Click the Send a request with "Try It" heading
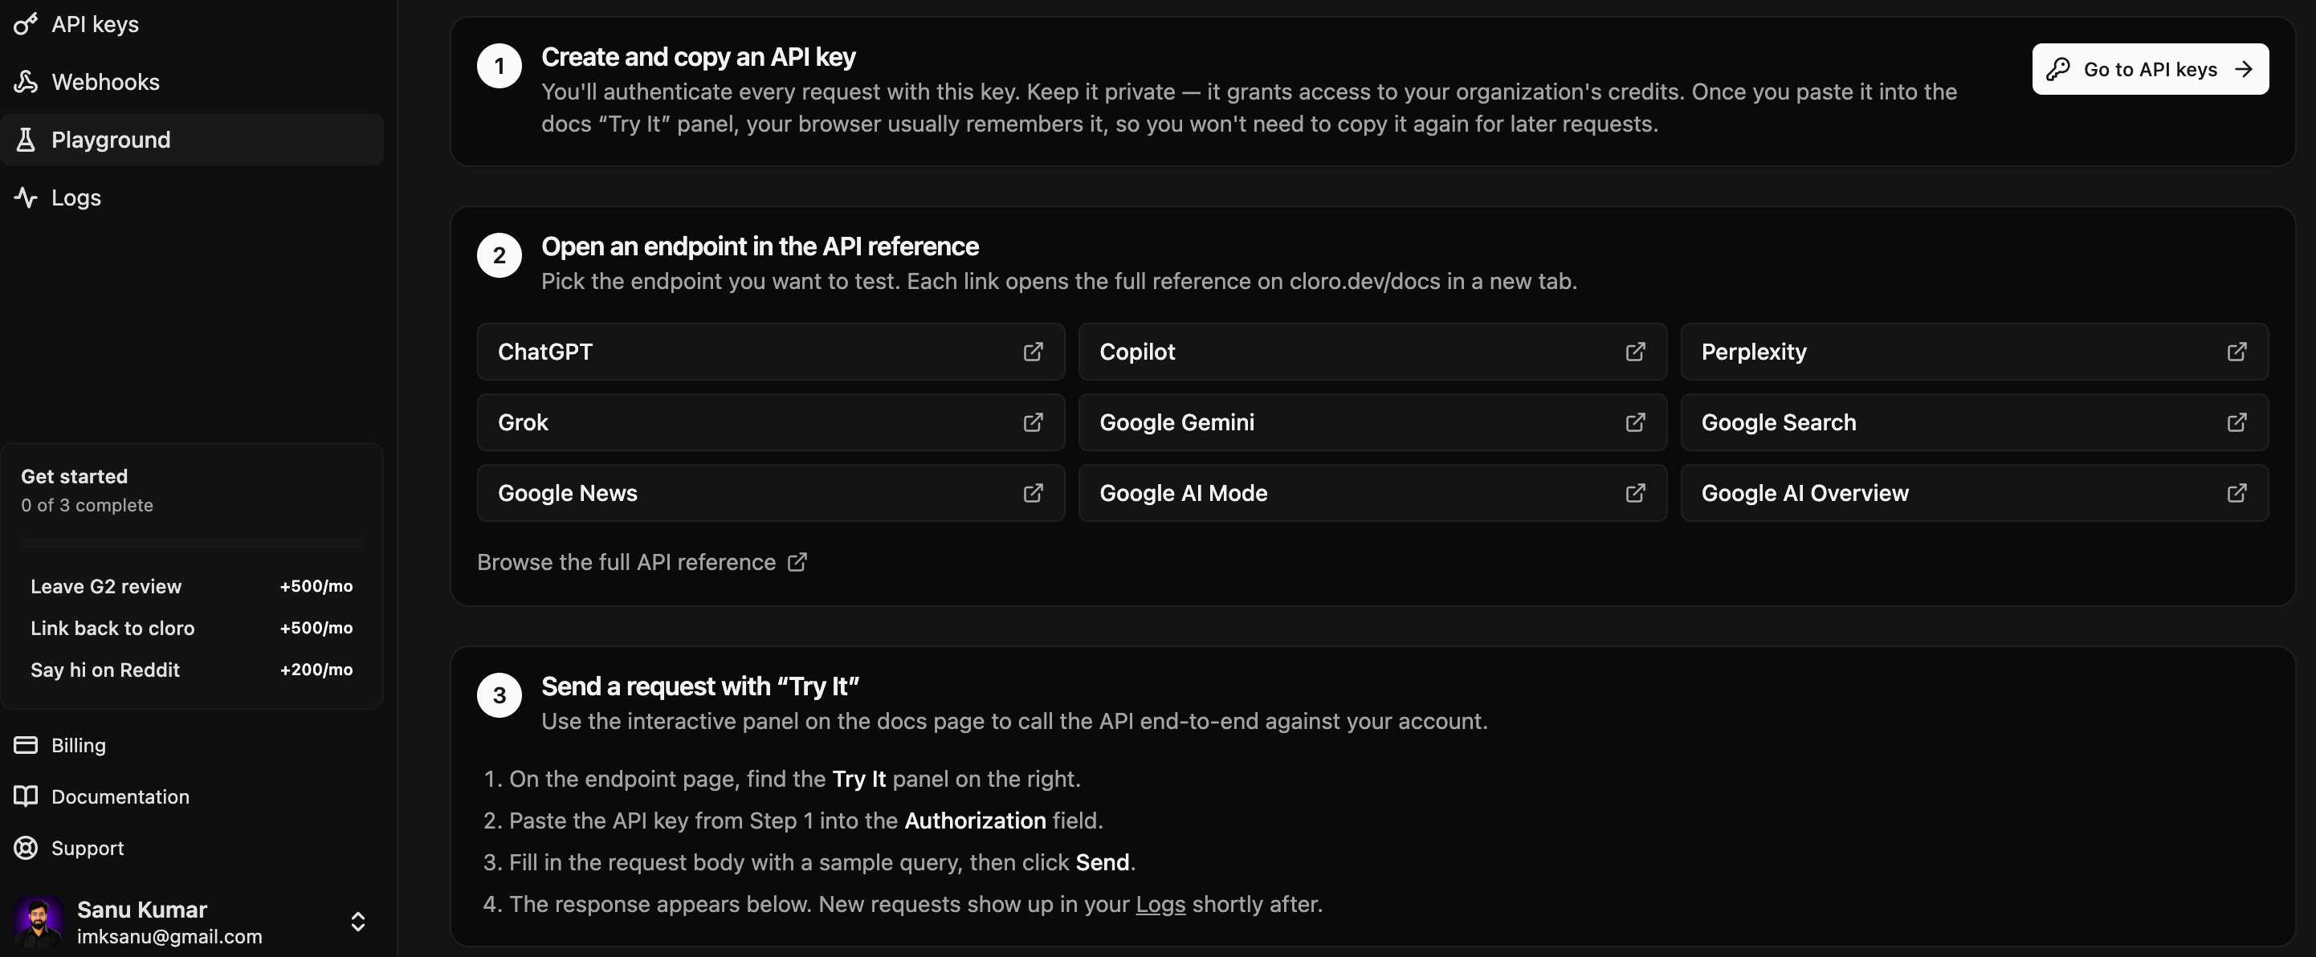This screenshot has height=957, width=2316. tap(700, 686)
